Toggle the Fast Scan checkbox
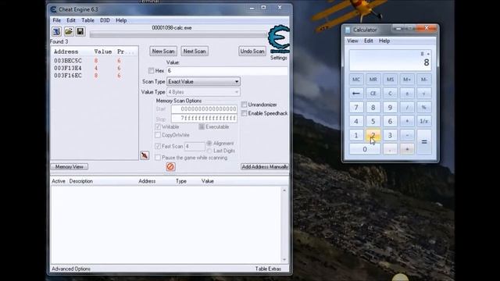 (x=158, y=146)
